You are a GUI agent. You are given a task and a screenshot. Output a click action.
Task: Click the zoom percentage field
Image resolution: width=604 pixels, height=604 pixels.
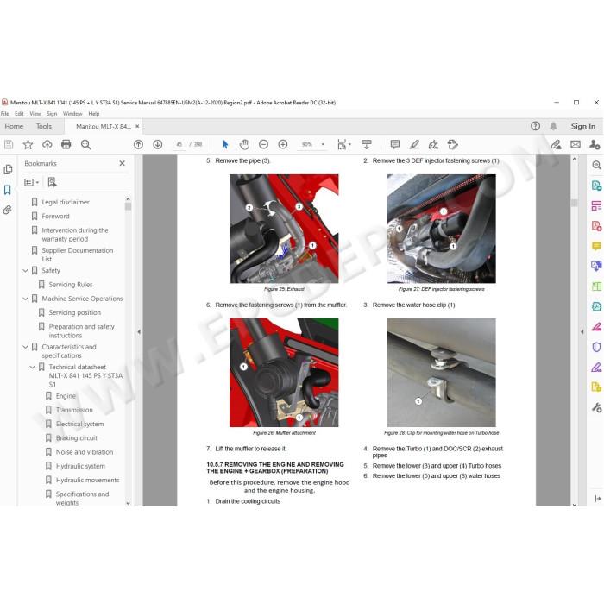coord(307,144)
